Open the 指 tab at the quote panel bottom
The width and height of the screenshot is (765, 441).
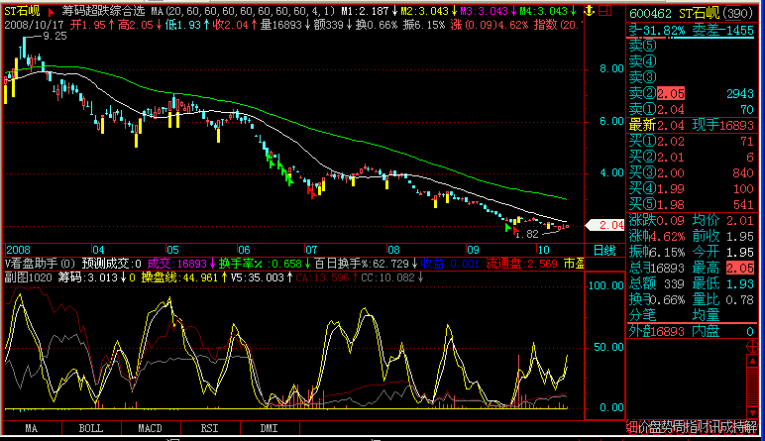[x=690, y=428]
